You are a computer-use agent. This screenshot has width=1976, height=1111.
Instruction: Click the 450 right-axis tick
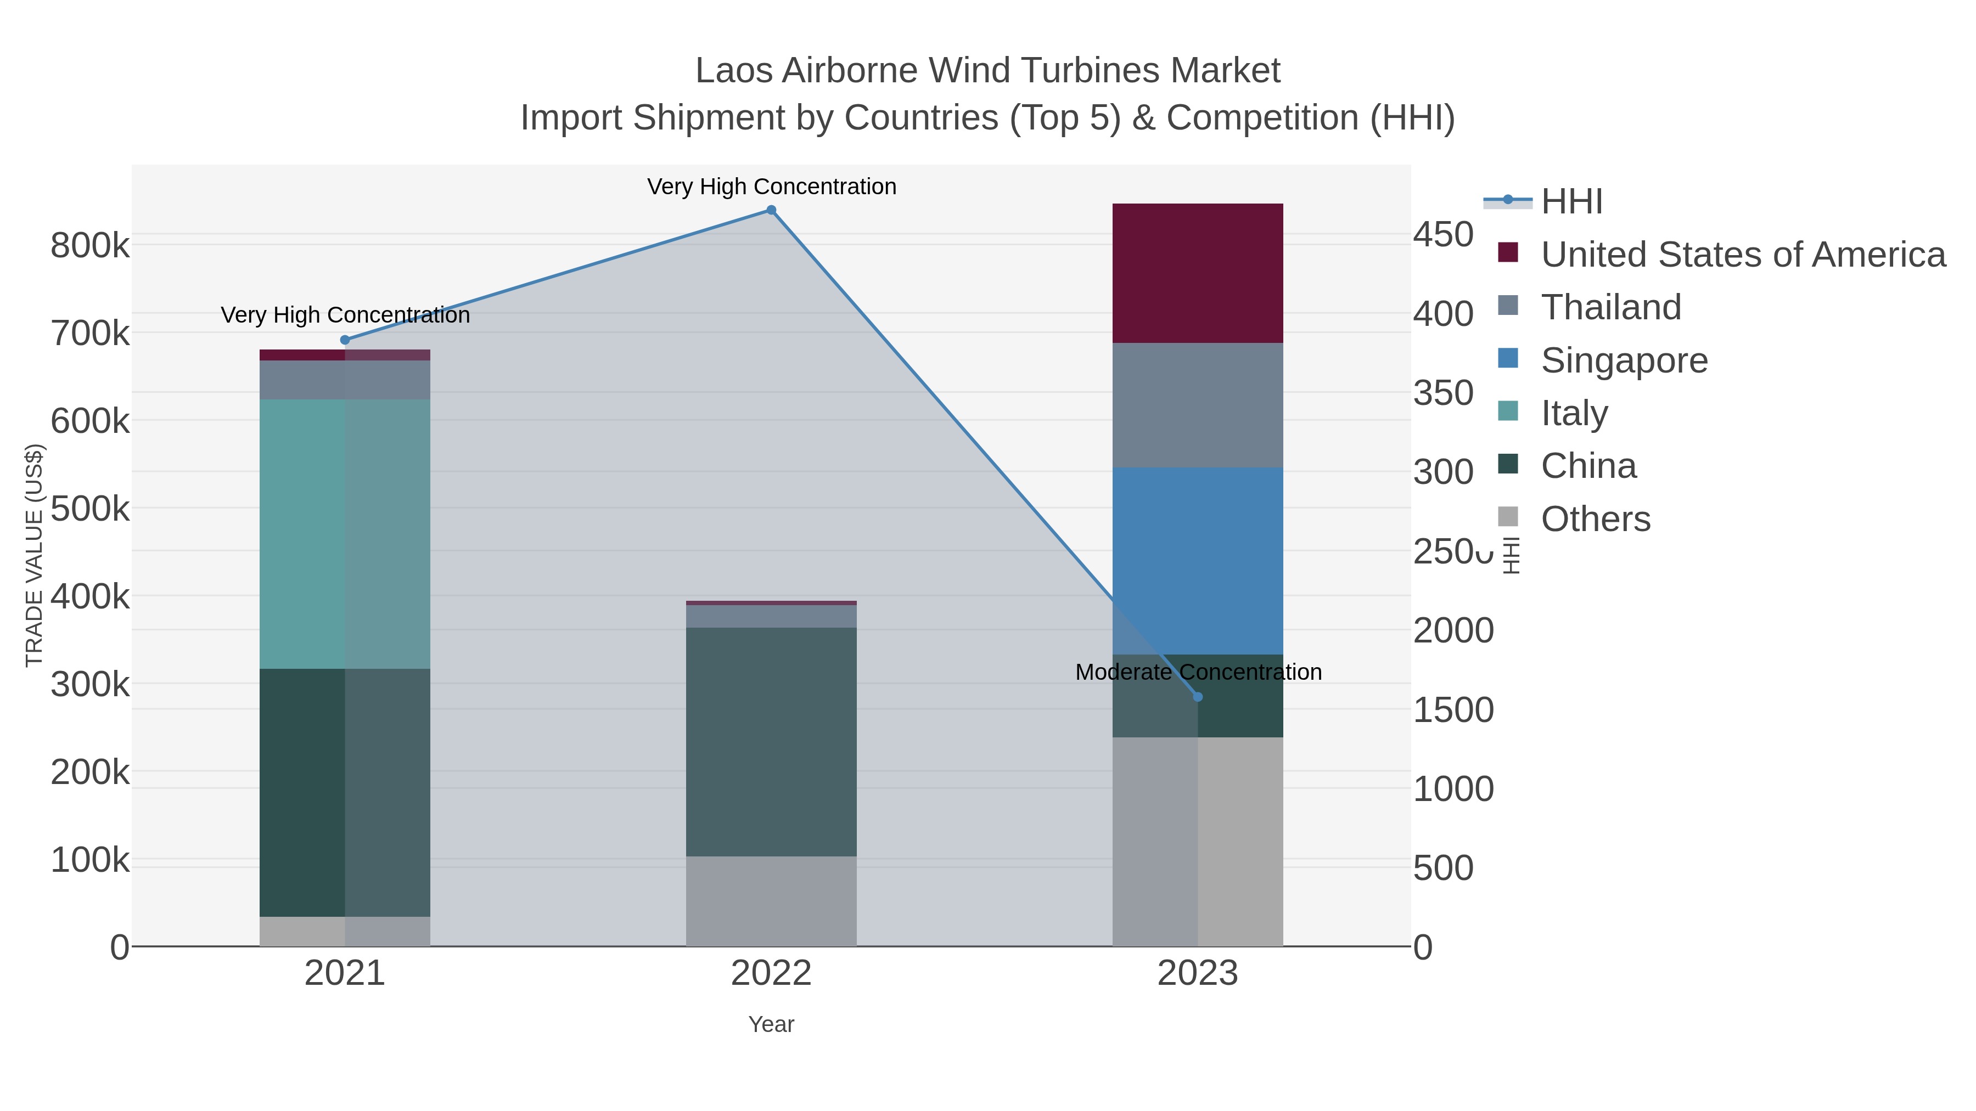1443,235
